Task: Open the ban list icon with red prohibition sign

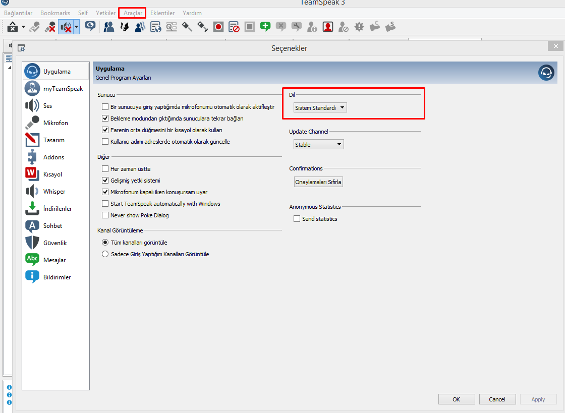Action: tap(234, 27)
